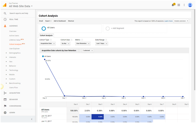Click the Conversions flag icon
This screenshot has width=196, height=123.
point(5,106)
